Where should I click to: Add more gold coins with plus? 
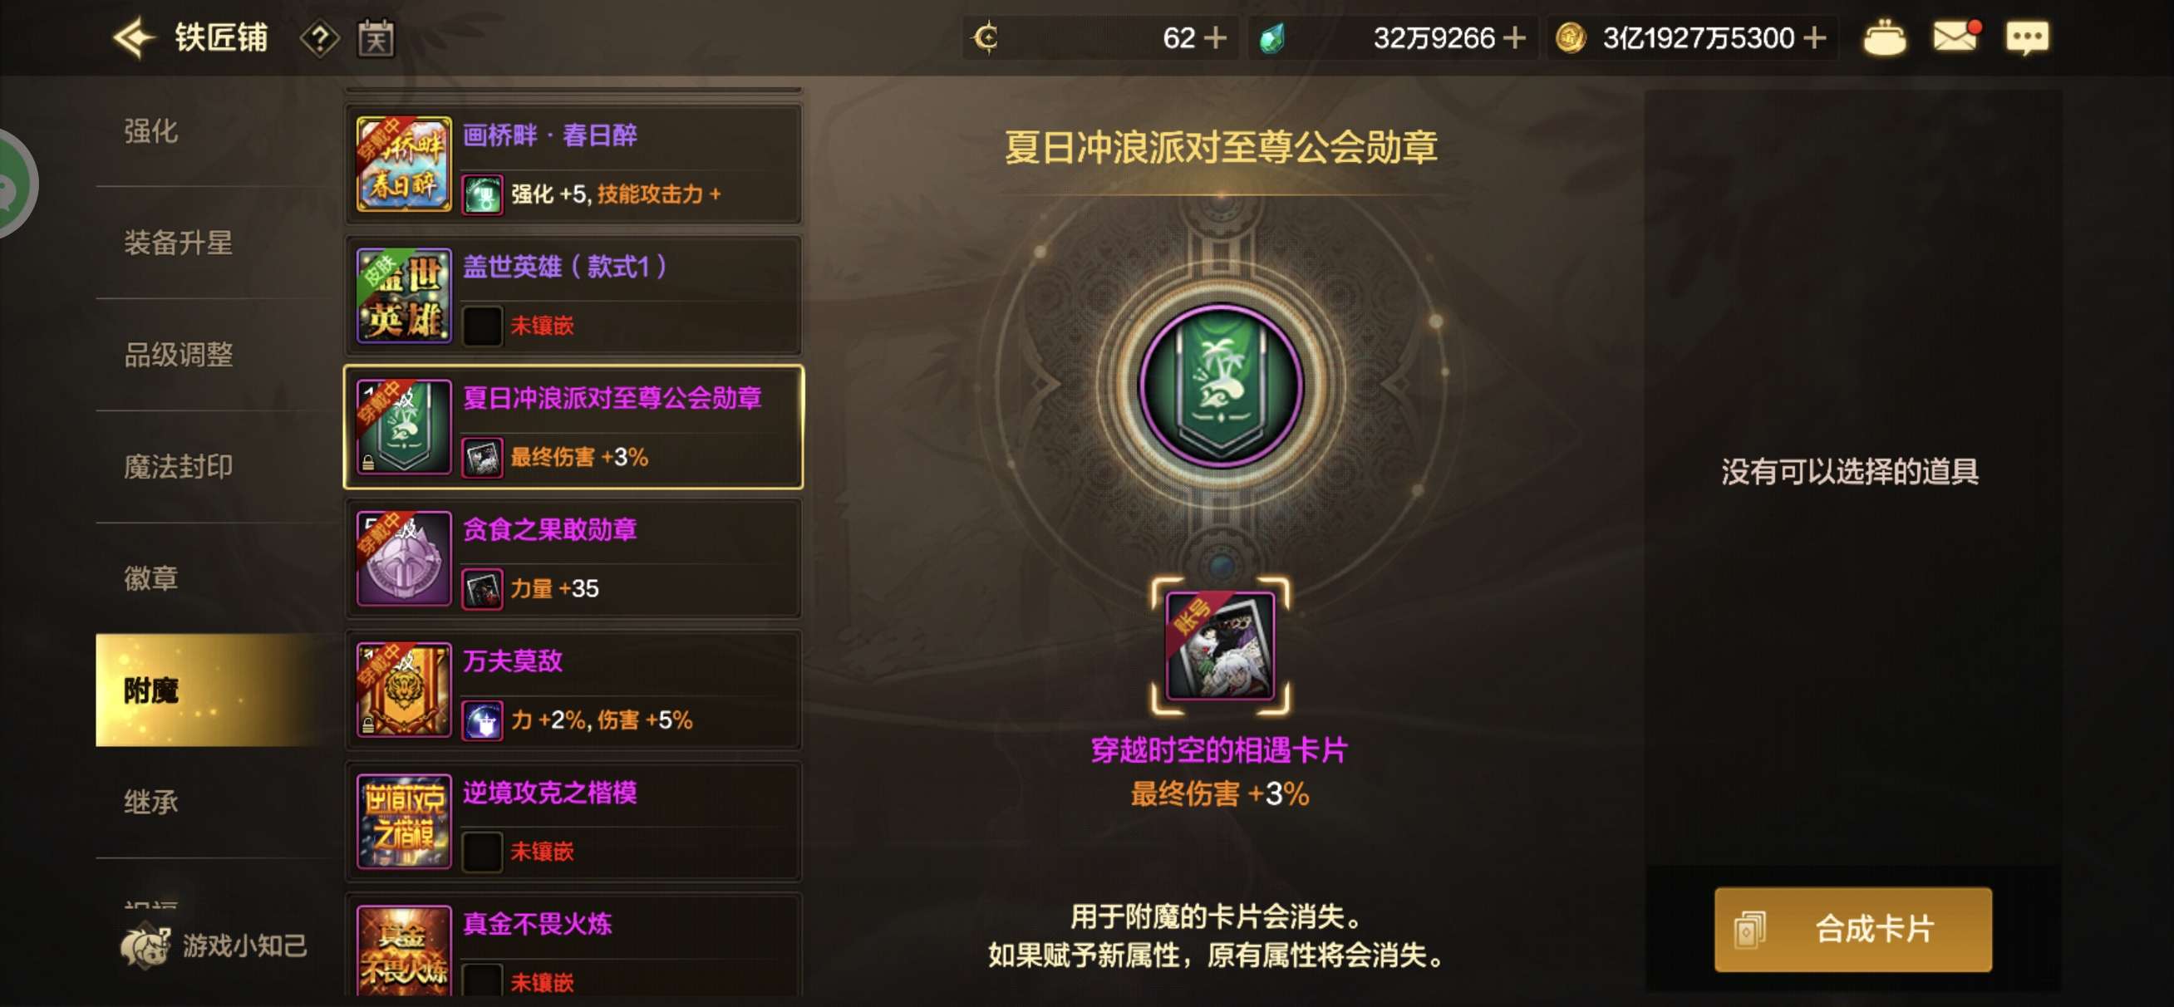pos(1813,38)
